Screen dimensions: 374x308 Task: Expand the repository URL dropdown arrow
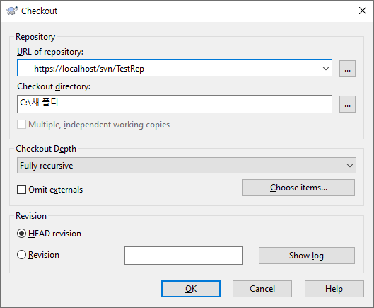(x=326, y=69)
